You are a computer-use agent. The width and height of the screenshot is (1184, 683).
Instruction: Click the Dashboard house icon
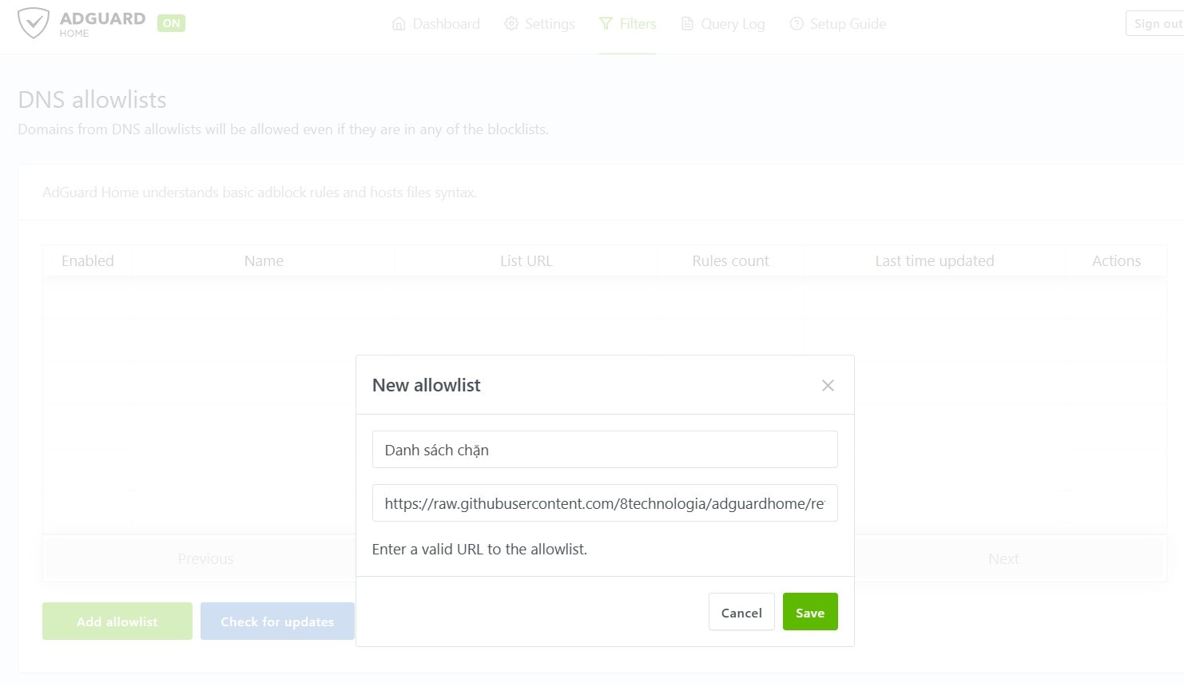coord(399,24)
